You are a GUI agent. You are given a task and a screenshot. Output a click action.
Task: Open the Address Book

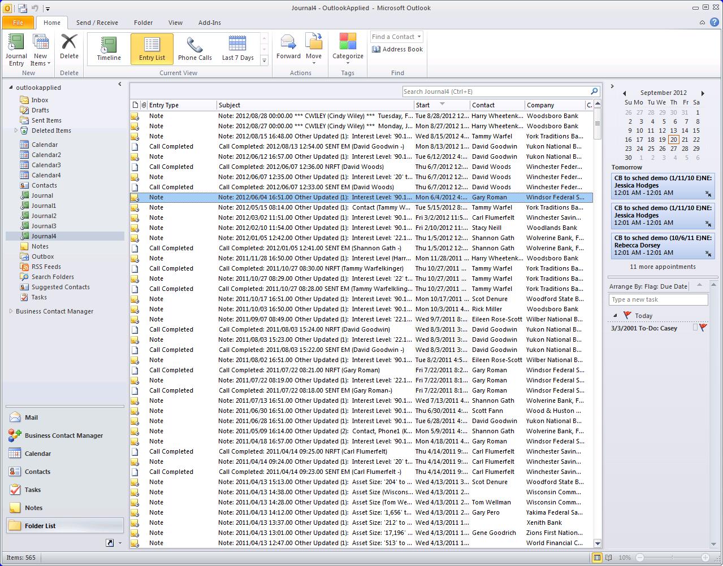click(x=397, y=49)
